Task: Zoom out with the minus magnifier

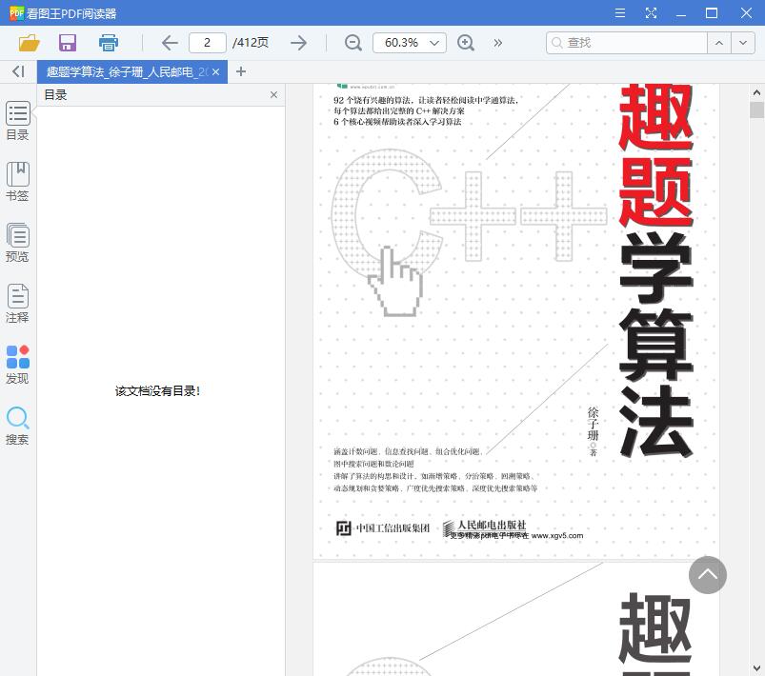Action: 352,43
